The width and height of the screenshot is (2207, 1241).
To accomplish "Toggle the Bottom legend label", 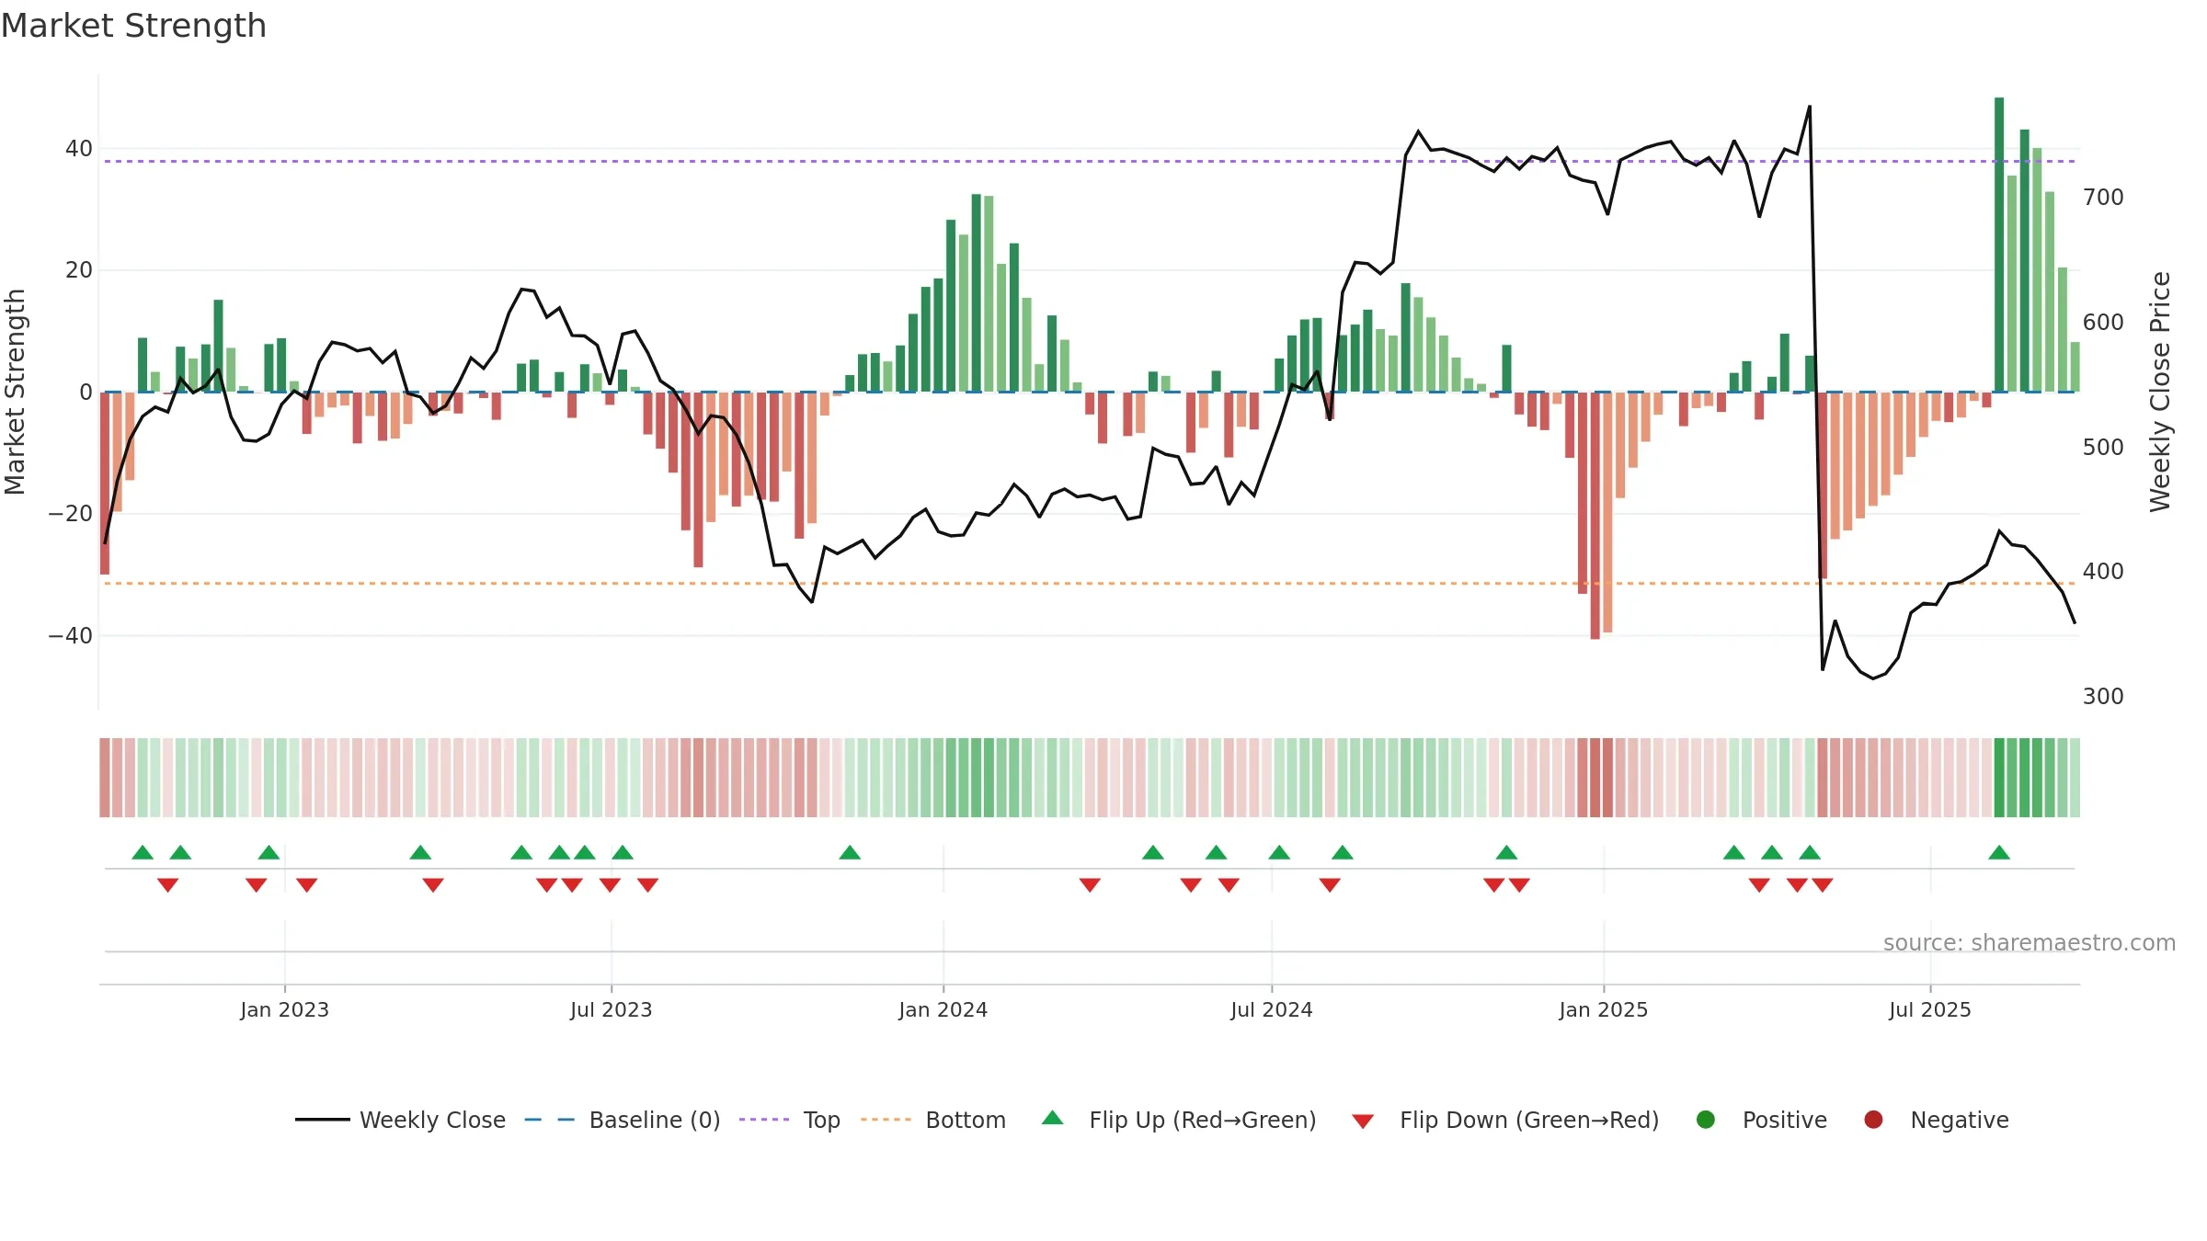I will [966, 1121].
